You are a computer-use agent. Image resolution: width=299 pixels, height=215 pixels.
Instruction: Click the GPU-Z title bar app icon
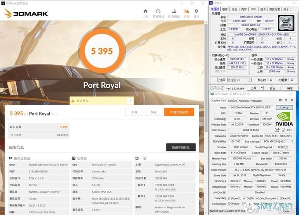click(212, 94)
